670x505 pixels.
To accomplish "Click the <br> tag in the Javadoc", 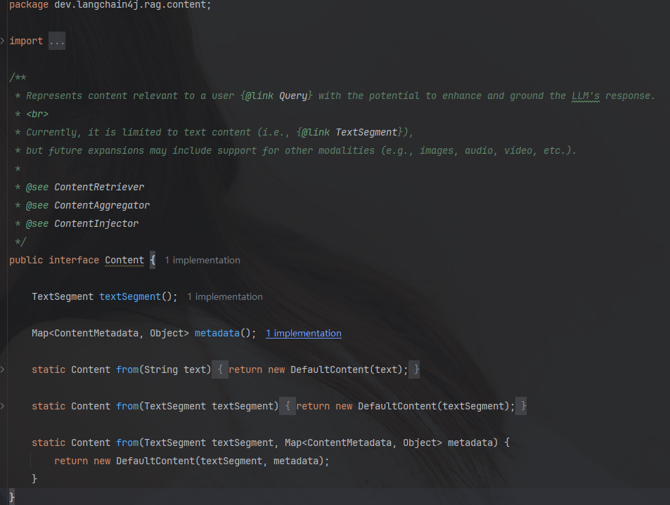I will click(37, 114).
